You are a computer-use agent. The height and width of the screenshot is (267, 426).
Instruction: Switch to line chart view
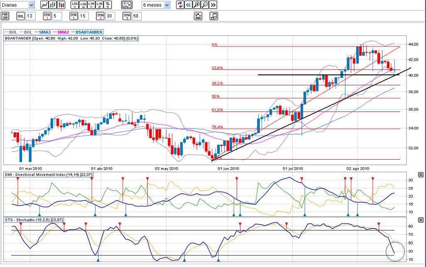44,5
